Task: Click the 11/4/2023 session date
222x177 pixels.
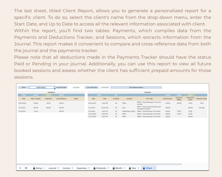Action: click(92, 111)
